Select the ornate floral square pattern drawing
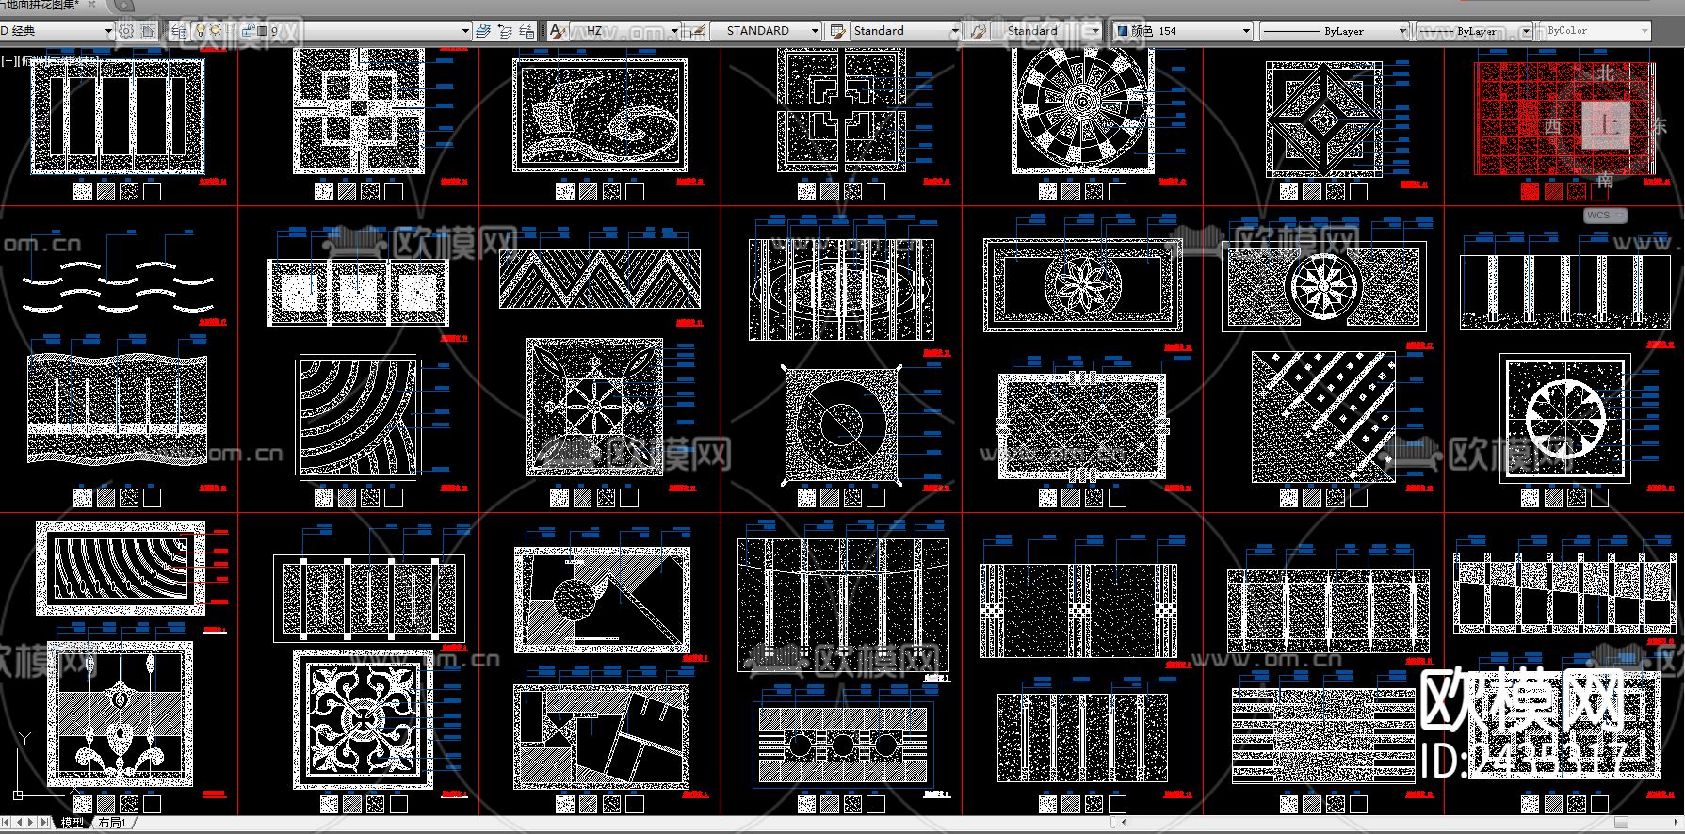Image resolution: width=1685 pixels, height=834 pixels. (364, 720)
